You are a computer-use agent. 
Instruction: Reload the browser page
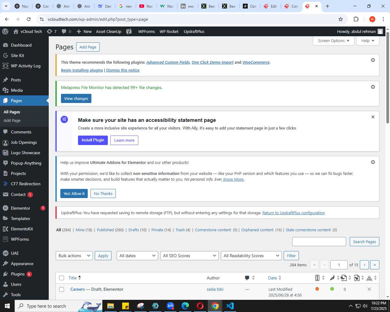pyautogui.click(x=29, y=19)
